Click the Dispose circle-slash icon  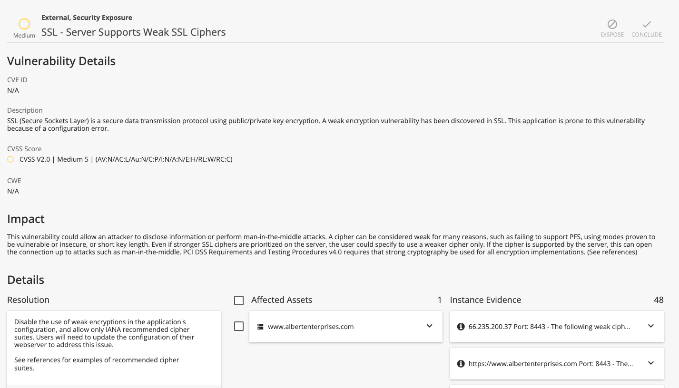612,24
